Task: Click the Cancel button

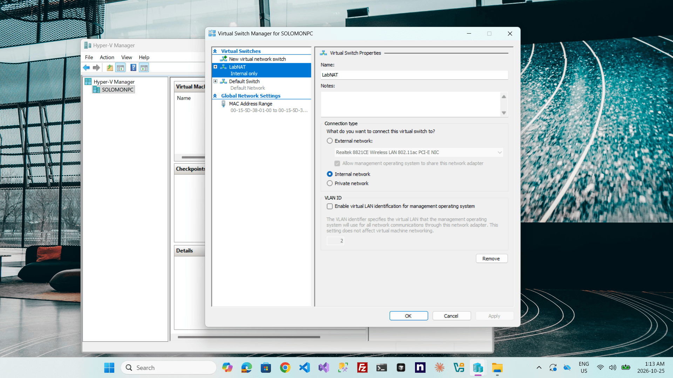Action: 451,316
